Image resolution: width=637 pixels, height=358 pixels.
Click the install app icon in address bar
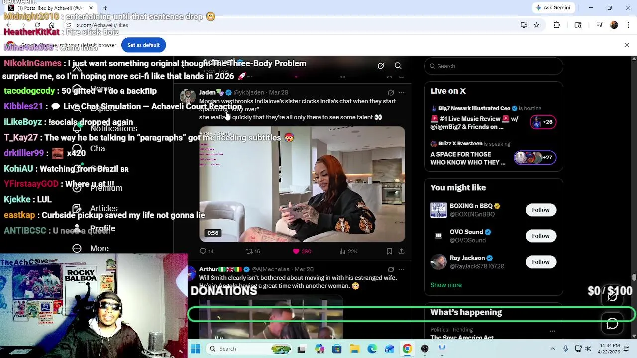coord(524,25)
